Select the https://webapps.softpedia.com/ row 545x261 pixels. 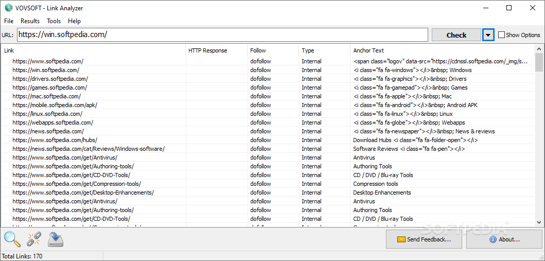click(268, 123)
